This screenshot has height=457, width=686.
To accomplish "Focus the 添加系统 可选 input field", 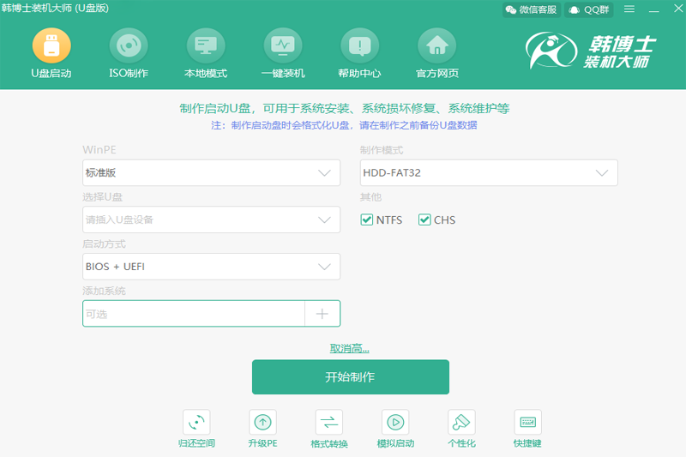I will (x=194, y=314).
